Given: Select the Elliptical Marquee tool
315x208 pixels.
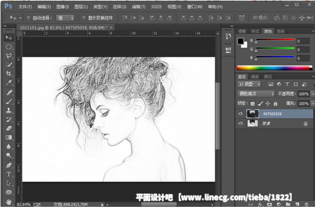Looking at the screenshot, I should coord(8,47).
